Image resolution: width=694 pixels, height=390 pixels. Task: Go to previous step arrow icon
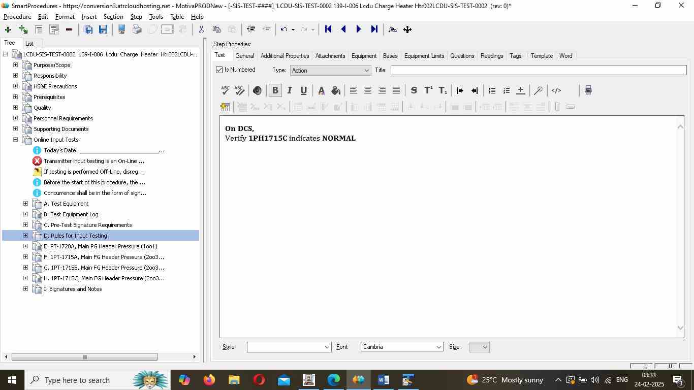click(x=343, y=29)
